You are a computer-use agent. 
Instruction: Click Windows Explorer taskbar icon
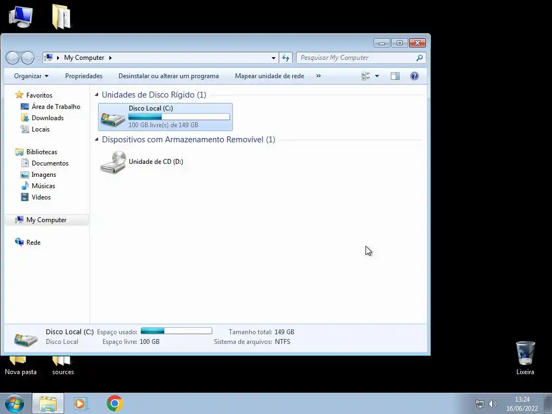tap(48, 403)
